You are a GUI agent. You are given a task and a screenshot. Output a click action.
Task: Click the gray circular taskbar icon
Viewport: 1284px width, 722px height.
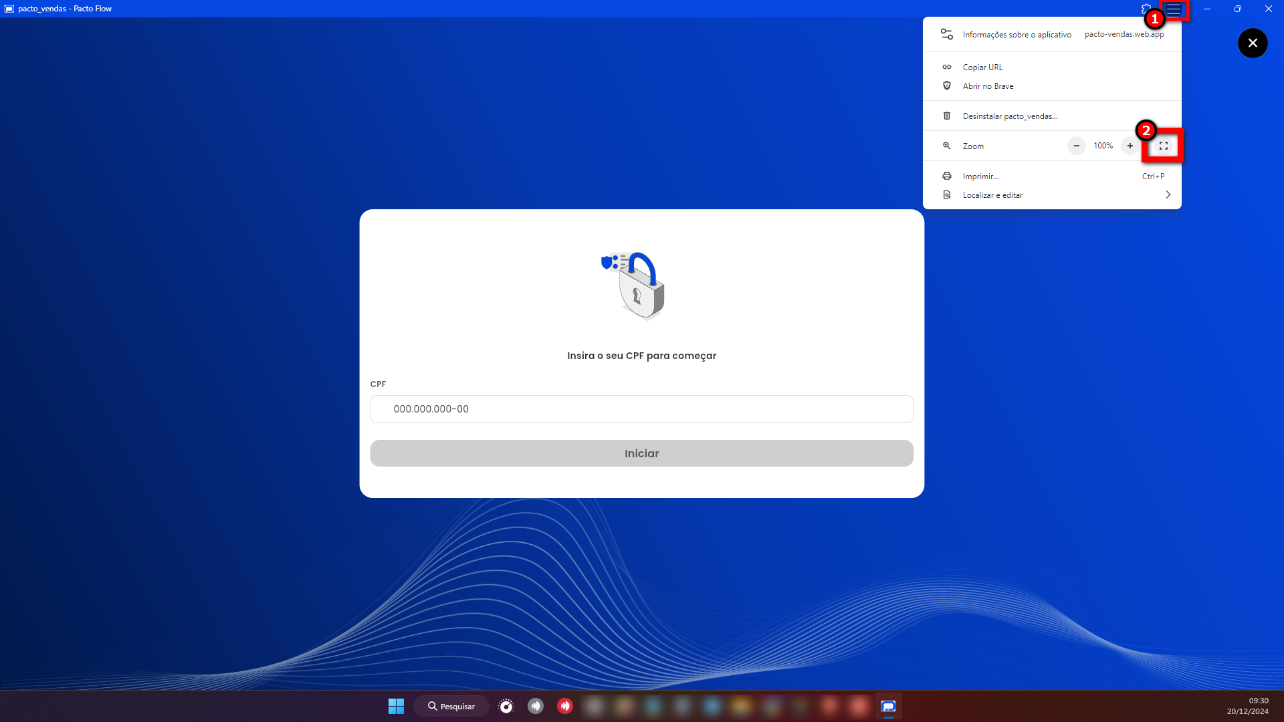536,706
